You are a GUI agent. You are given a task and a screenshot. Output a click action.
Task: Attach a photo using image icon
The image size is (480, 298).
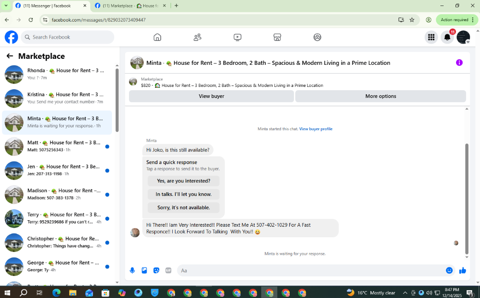click(144, 270)
